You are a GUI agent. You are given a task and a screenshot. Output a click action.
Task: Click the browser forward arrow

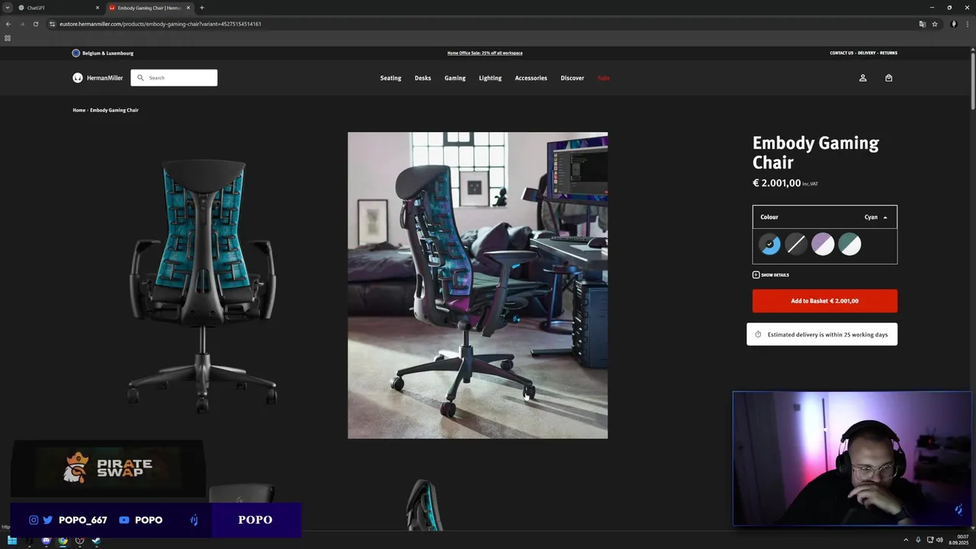22,24
